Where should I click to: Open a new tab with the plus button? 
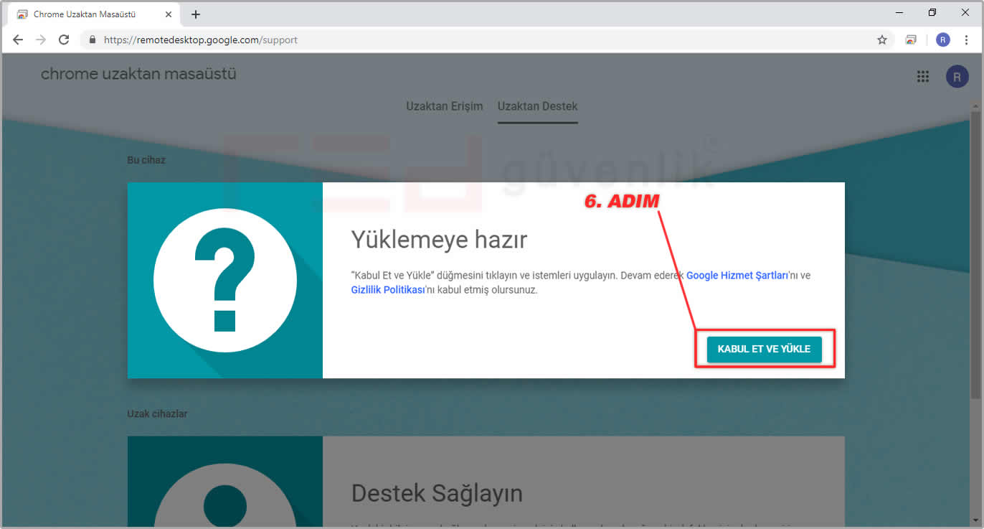[196, 14]
